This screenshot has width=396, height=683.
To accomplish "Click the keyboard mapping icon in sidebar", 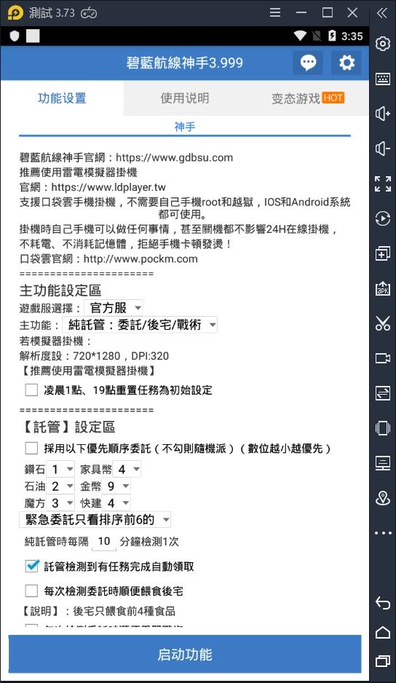I will (382, 79).
